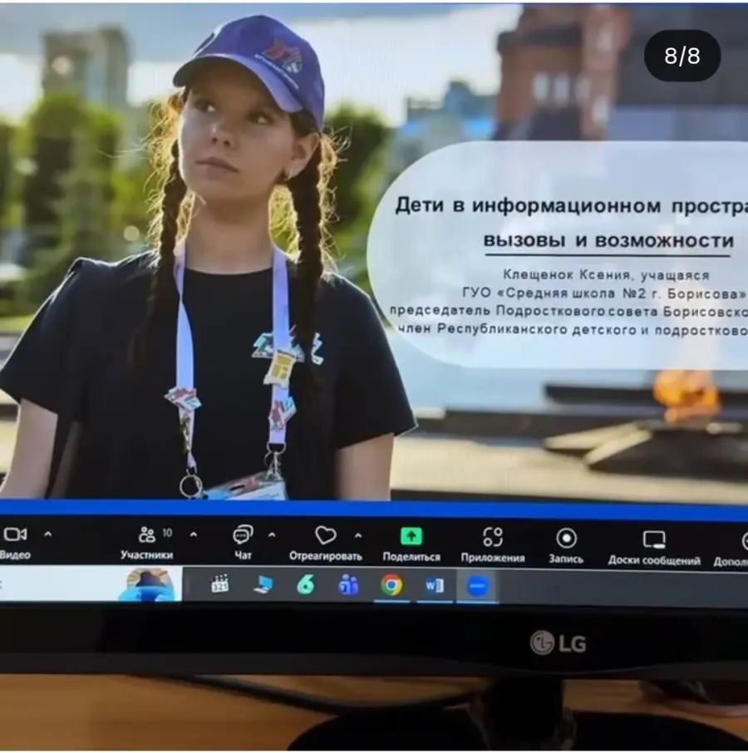Viewport: 748px width, 753px height.
Task: Click the taskbar search box
Action: [x=66, y=583]
